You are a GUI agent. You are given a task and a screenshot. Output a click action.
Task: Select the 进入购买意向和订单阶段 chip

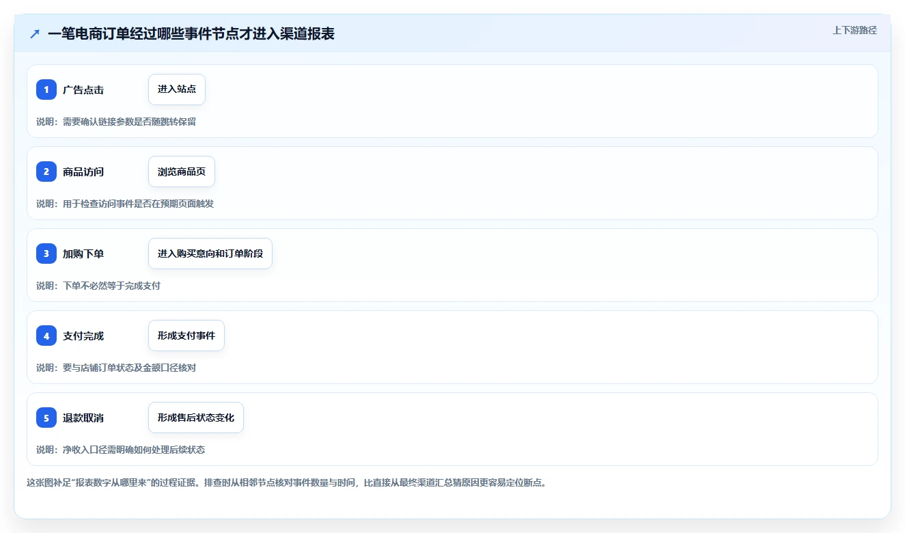(x=210, y=254)
